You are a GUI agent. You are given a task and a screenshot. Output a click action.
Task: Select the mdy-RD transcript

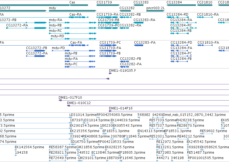point(74,39)
